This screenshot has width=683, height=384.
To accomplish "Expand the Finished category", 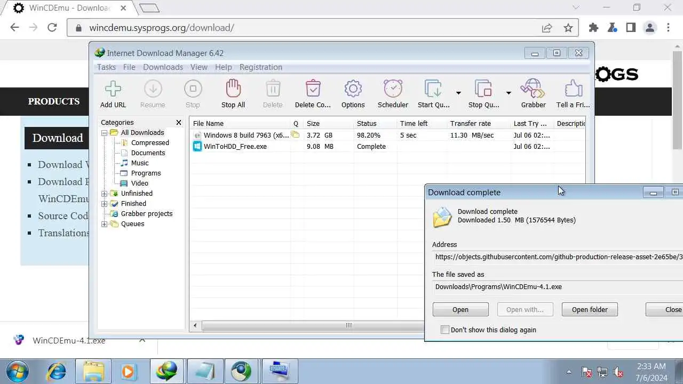I will [105, 204].
